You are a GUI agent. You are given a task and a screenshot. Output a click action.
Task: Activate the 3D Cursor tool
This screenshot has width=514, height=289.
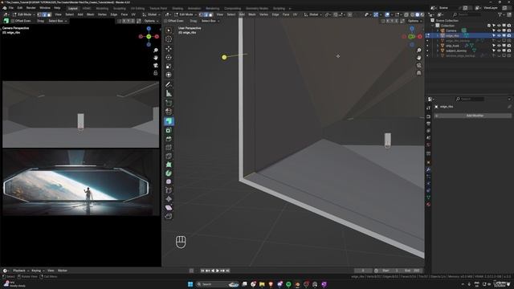click(x=169, y=39)
